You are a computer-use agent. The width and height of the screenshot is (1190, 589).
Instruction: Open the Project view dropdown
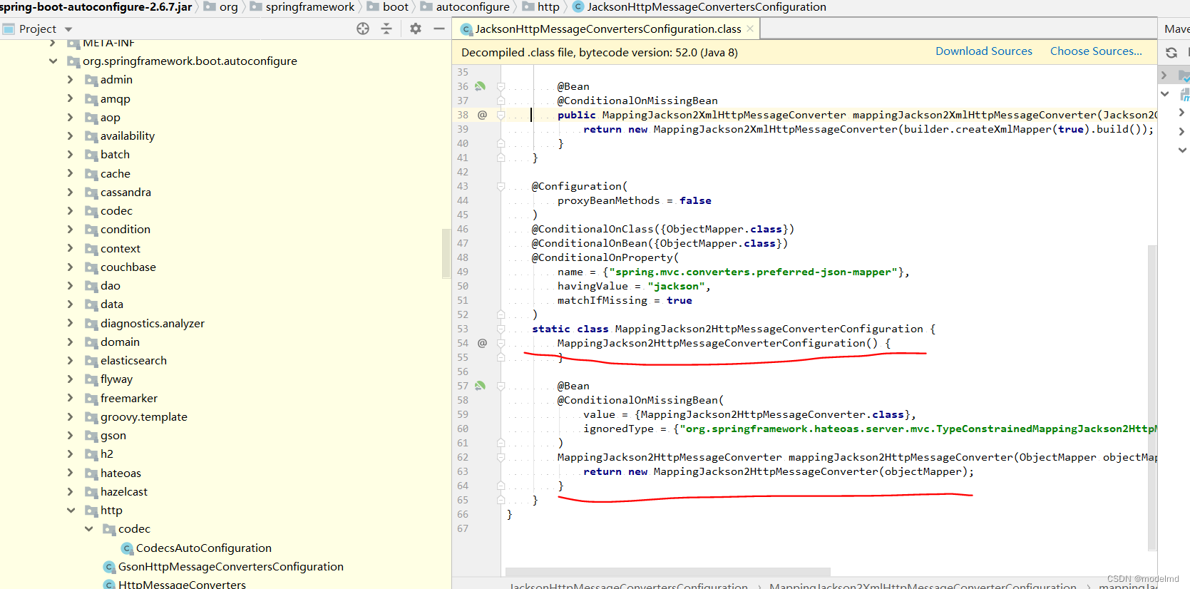pyautogui.click(x=68, y=29)
